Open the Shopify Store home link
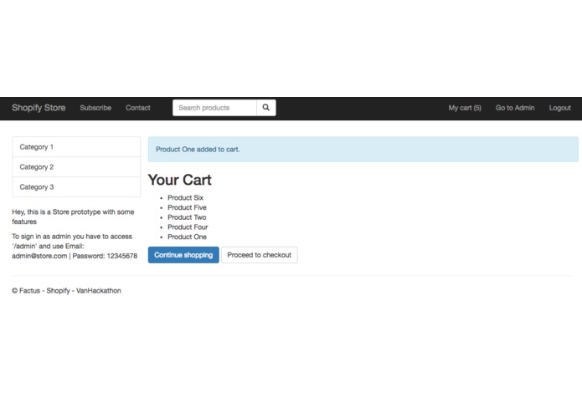 (x=39, y=108)
